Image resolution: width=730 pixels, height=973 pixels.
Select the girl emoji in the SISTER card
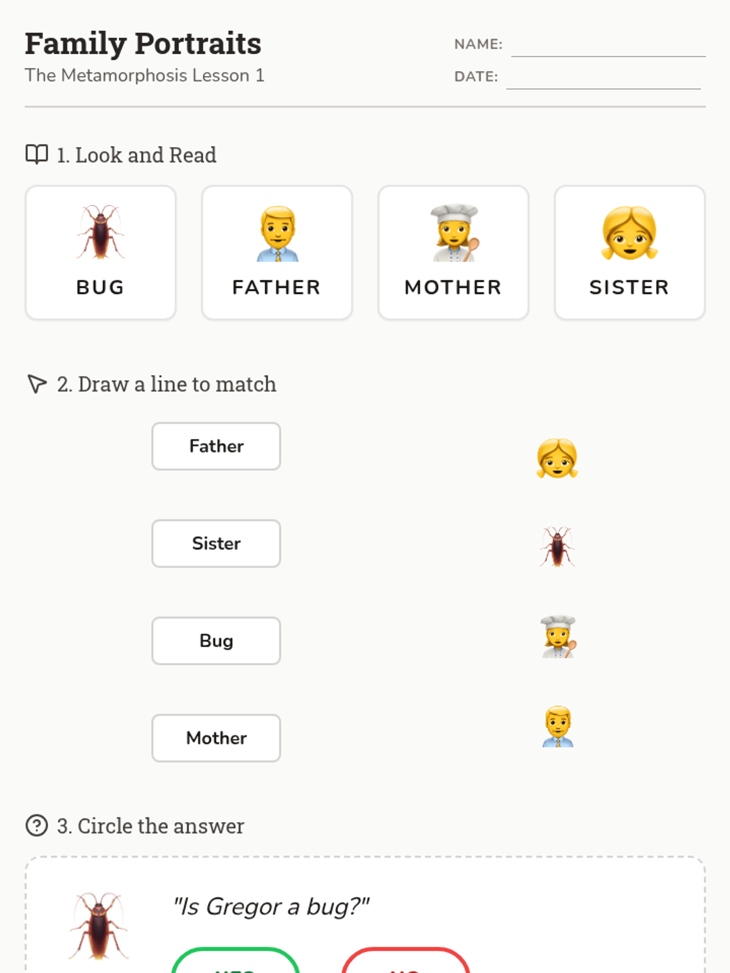tap(630, 233)
